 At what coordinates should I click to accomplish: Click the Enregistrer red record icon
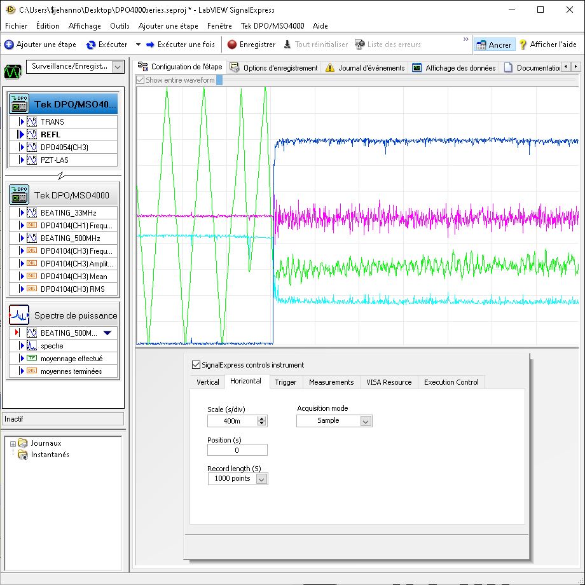pyautogui.click(x=232, y=45)
